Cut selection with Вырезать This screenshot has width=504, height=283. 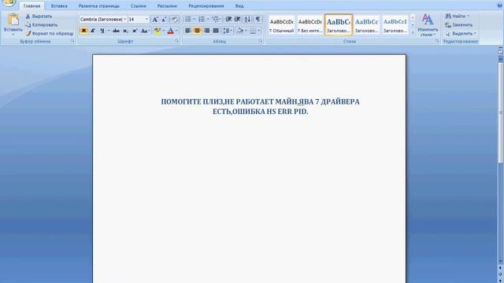click(39, 17)
